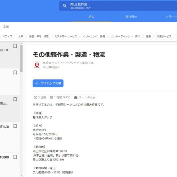Image resolution: width=177 pixels, height=177 pixels.
Task: Filter jobs by 医療 chip
Action: click(x=148, y=37)
